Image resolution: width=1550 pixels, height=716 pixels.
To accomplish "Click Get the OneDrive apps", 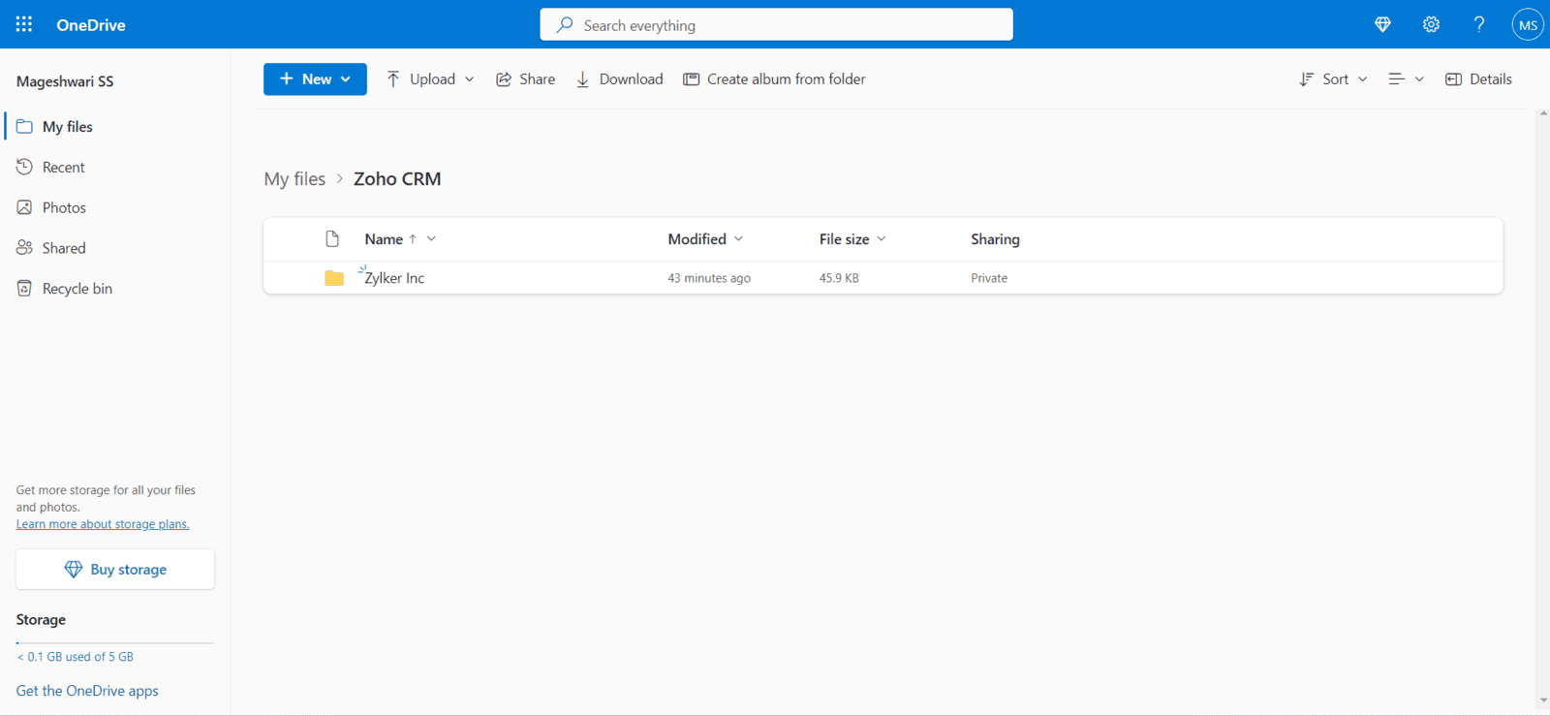I will (x=87, y=691).
